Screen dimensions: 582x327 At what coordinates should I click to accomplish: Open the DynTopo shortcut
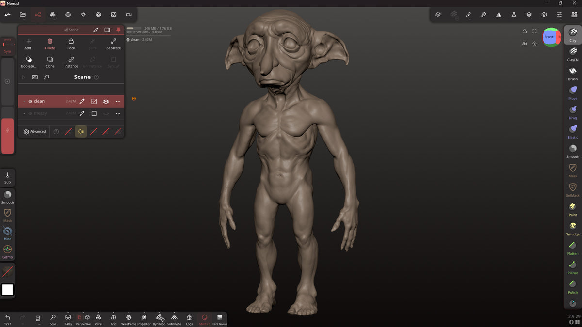159,319
